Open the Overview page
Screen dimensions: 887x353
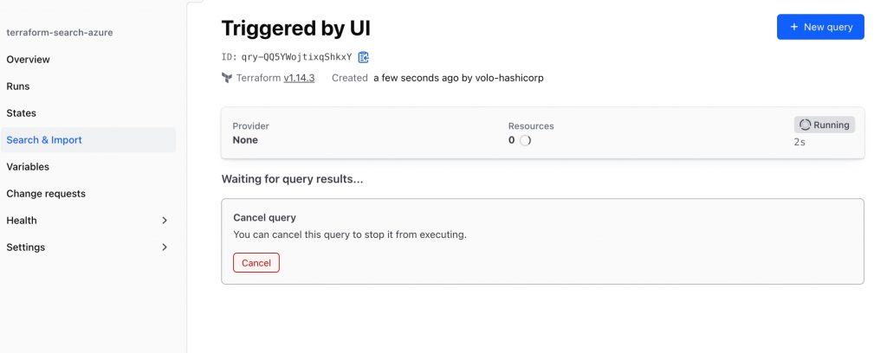[x=29, y=60]
